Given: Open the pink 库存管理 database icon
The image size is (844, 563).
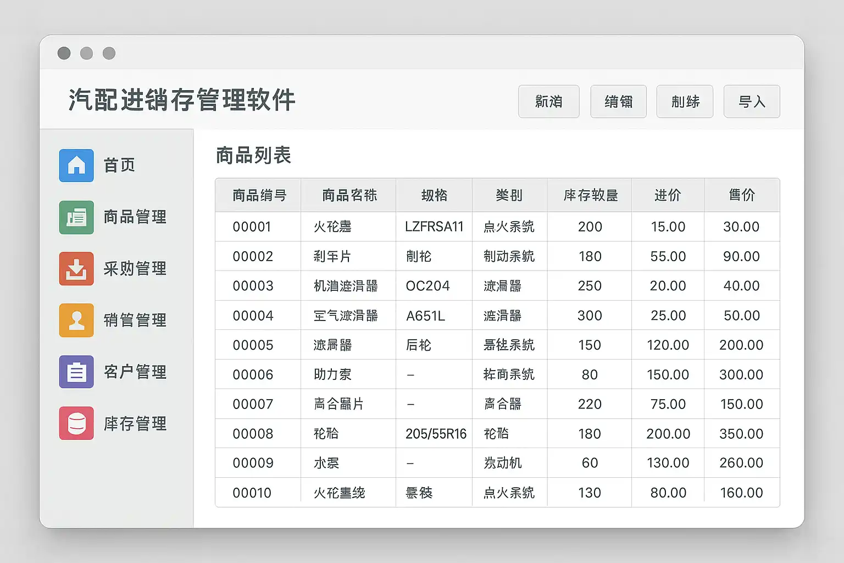Looking at the screenshot, I should pyautogui.click(x=76, y=423).
